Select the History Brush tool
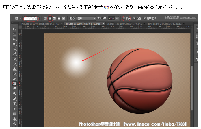The image size is (201, 129). click(x=14, y=74)
